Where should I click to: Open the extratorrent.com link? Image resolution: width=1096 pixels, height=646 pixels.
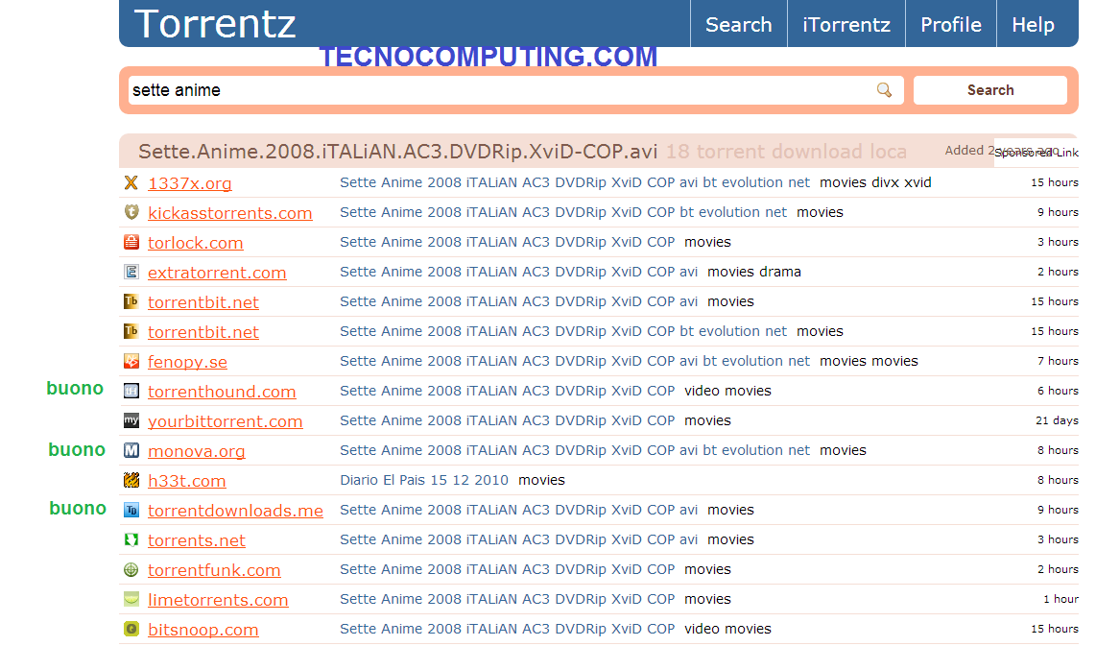(217, 273)
